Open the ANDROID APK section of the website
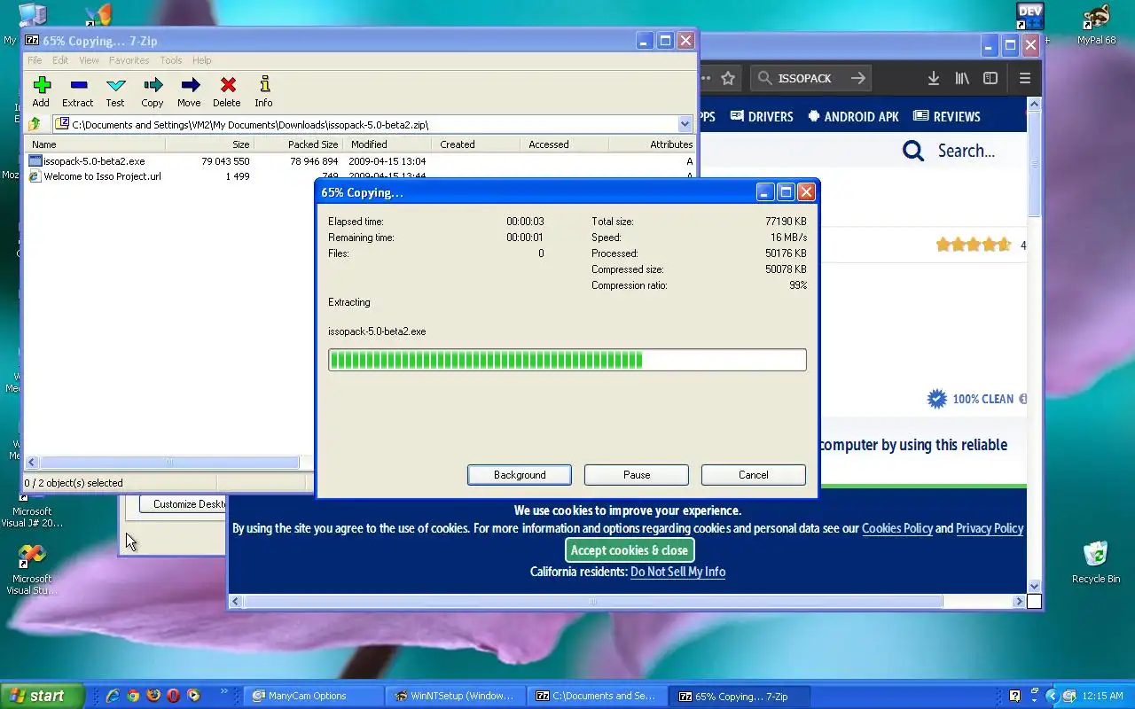 point(852,116)
